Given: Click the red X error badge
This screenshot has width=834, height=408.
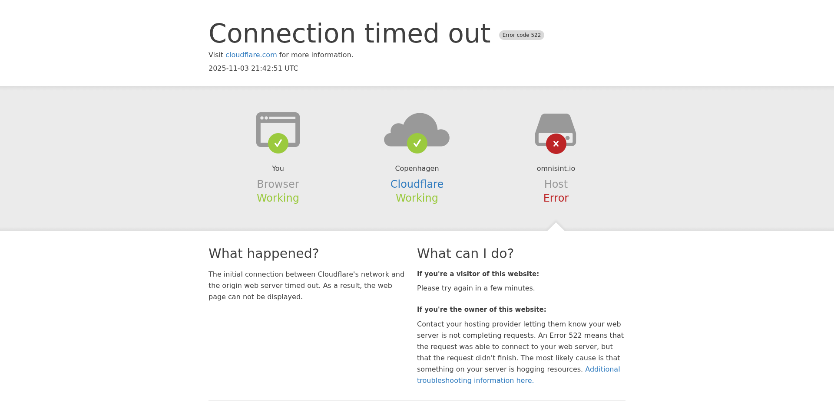Looking at the screenshot, I should [556, 144].
